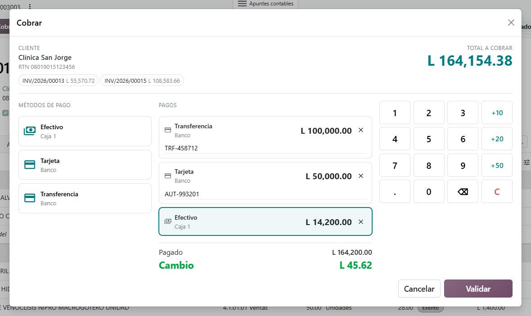Remove the Transferencia L 100,000.00 payment line
The width and height of the screenshot is (531, 316).
click(x=361, y=130)
